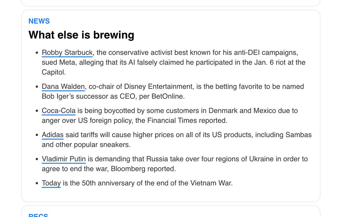The image size is (343, 217).
Task: Select the RECS section label below
Action: click(x=38, y=215)
